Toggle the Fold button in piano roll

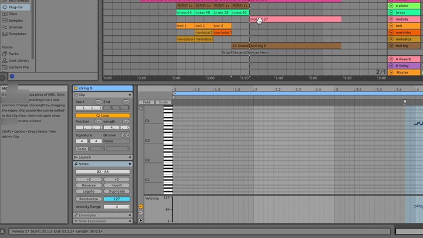coord(146,102)
